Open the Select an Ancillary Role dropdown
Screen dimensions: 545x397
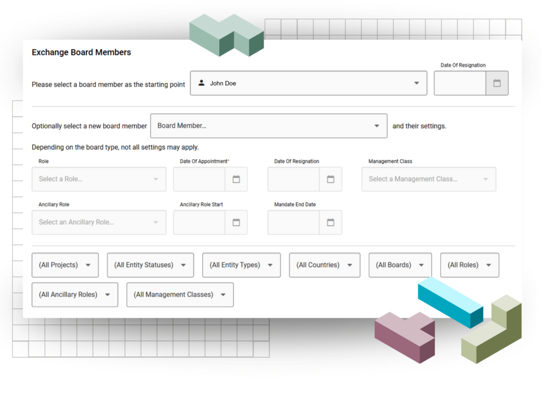point(99,222)
